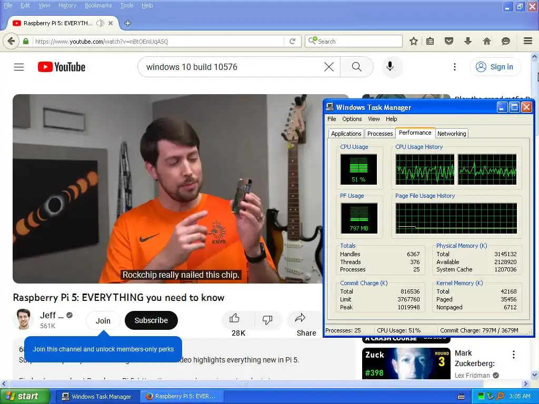Open Firefox Tools menu
Image resolution: width=539 pixels, height=404 pixels.
pyautogui.click(x=126, y=5)
